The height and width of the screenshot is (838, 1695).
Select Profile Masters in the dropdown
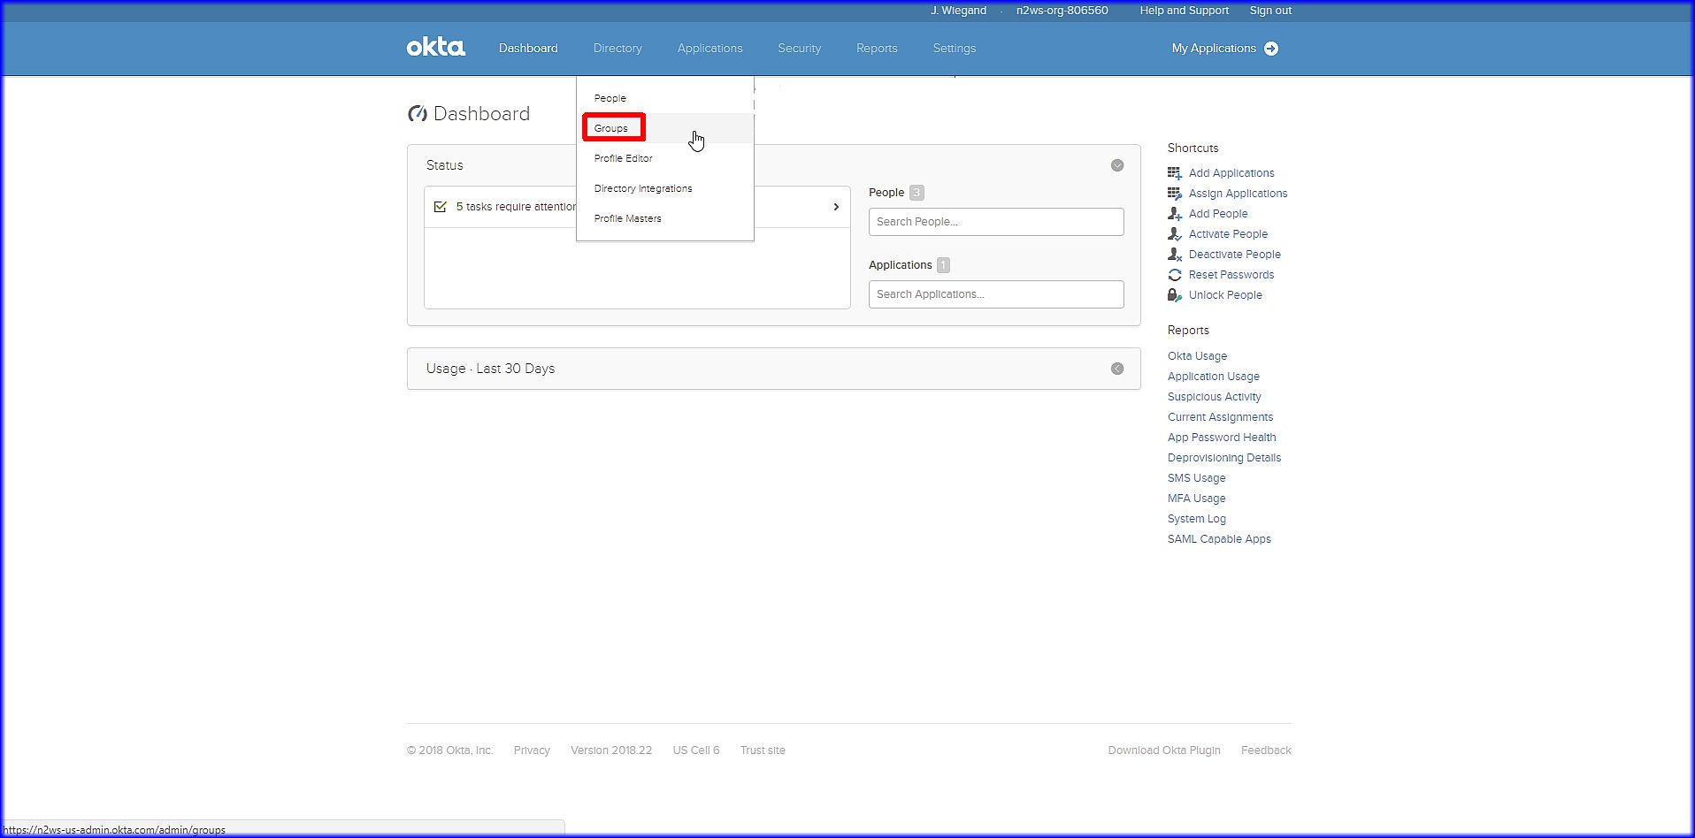coord(628,218)
